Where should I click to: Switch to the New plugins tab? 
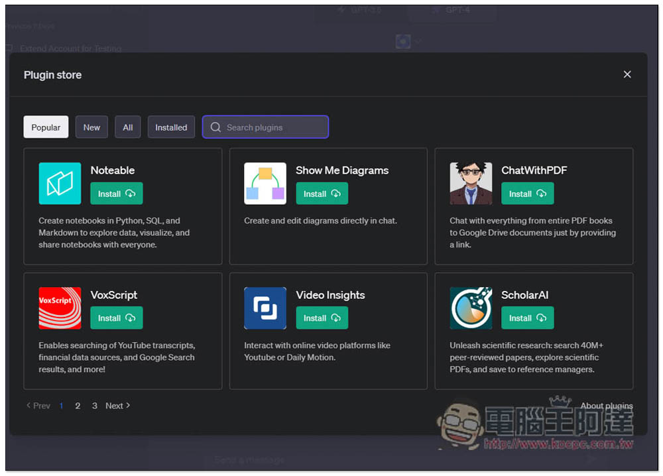91,127
